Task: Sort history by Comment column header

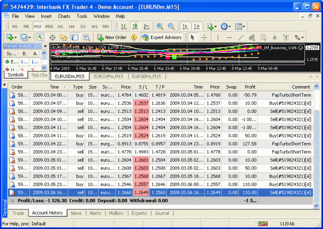Action: tap(285, 87)
